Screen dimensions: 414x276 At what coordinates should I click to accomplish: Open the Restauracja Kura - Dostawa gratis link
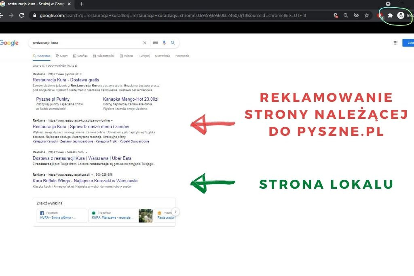[65, 80]
